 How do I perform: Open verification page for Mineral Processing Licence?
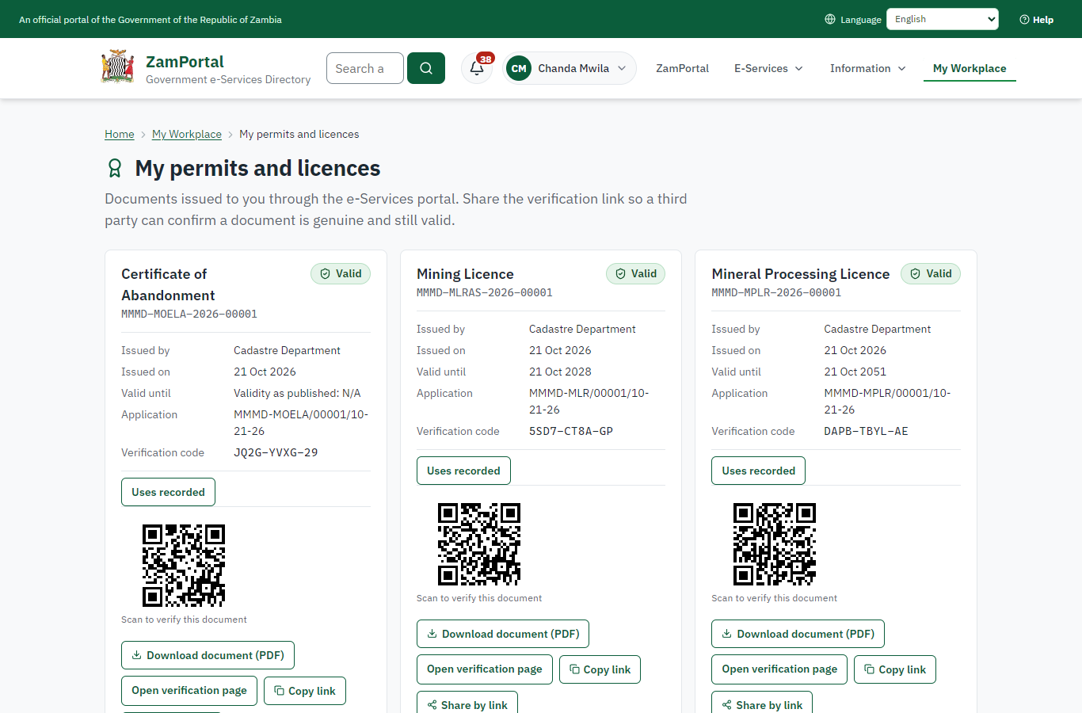tap(779, 669)
